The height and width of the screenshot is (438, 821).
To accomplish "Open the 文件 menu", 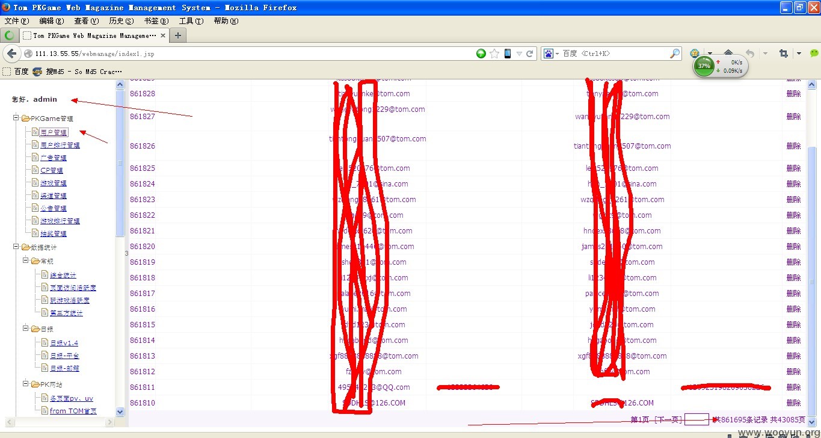I will pyautogui.click(x=16, y=21).
